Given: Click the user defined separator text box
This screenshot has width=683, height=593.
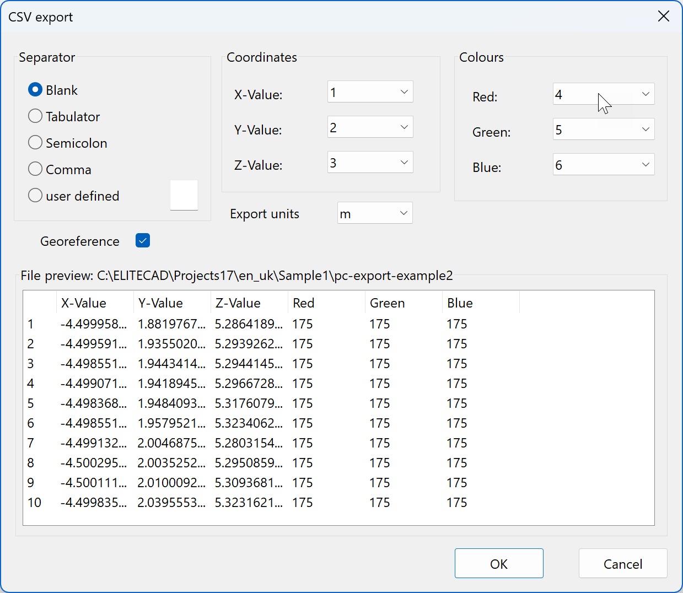Looking at the screenshot, I should (184, 195).
